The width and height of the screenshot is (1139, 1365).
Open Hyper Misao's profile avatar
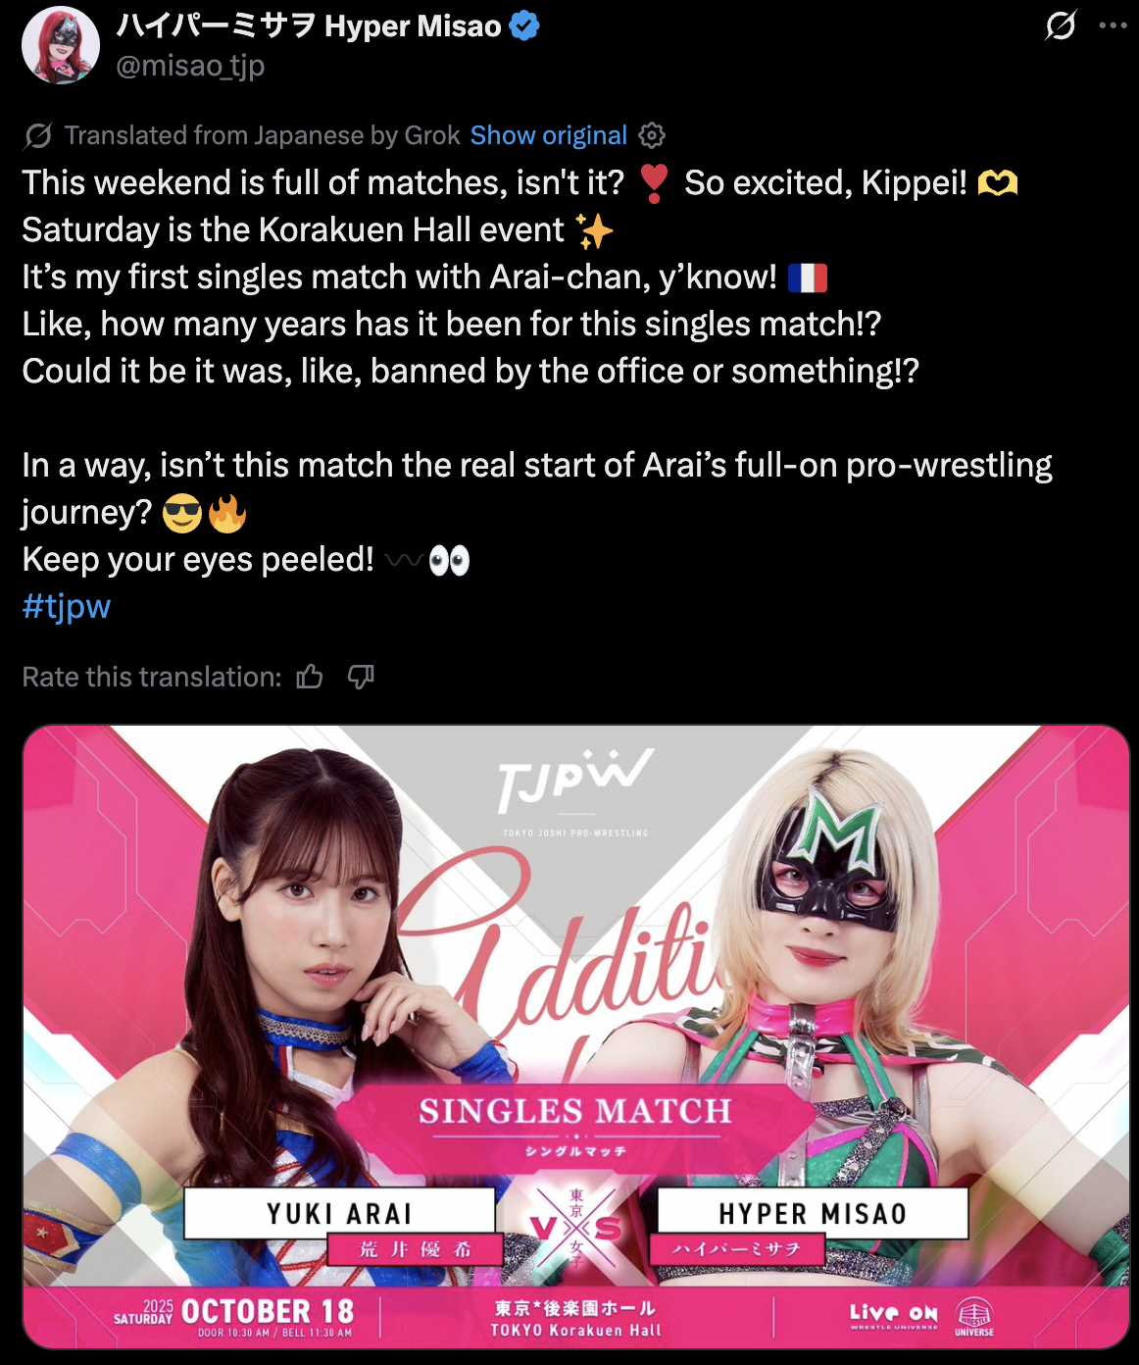61,45
